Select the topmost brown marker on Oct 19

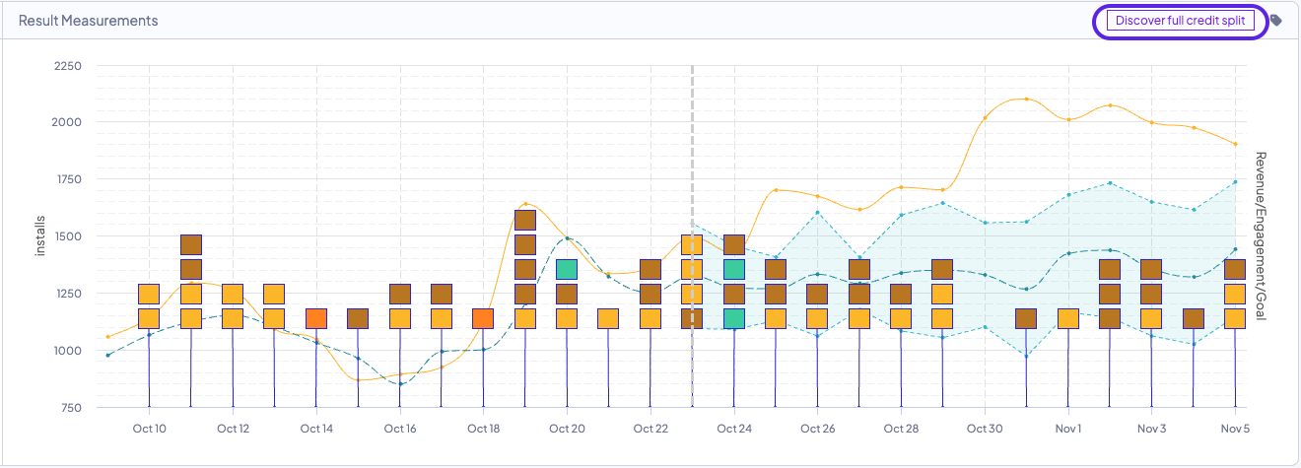pyautogui.click(x=525, y=220)
